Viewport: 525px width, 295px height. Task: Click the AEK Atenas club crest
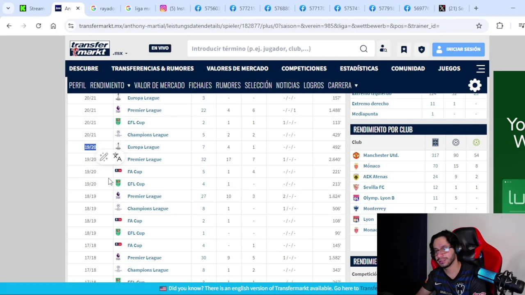pos(356,177)
